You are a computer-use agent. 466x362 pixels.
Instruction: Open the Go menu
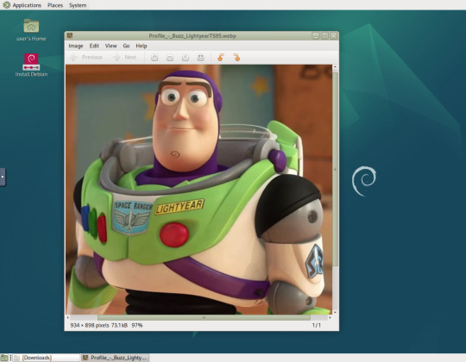(x=126, y=46)
